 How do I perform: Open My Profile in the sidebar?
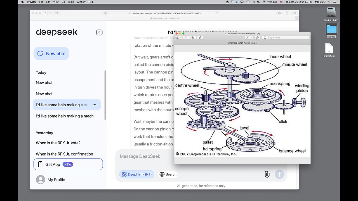(51, 180)
